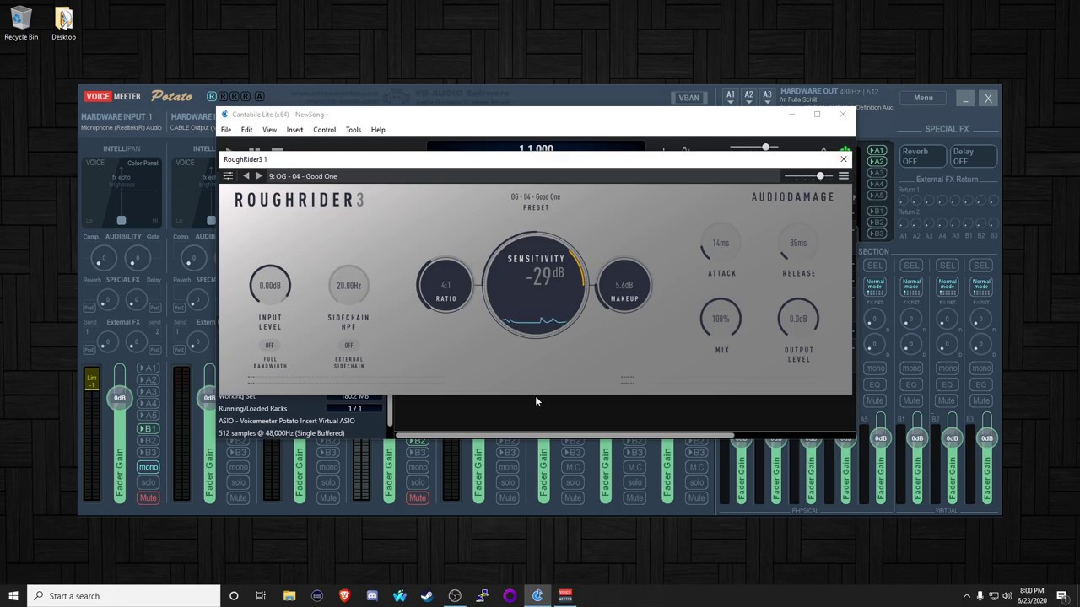The width and height of the screenshot is (1080, 607).
Task: Show hidden system tray icons
Action: point(966,596)
